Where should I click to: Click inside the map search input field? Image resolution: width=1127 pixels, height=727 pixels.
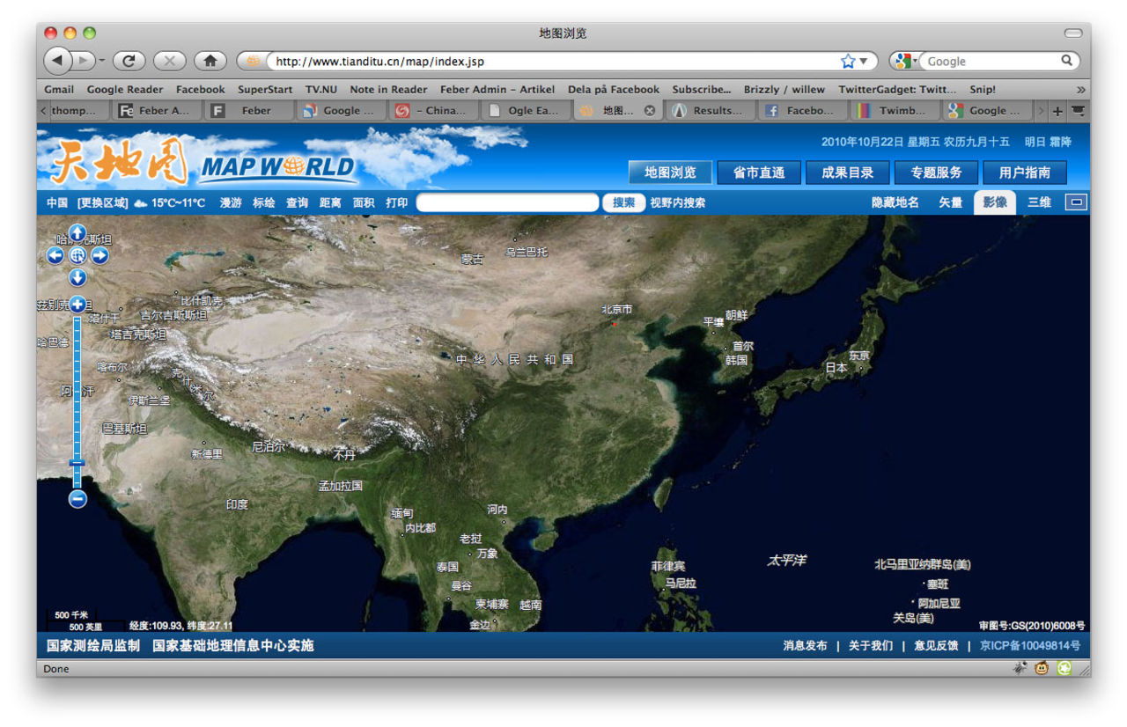coord(509,202)
